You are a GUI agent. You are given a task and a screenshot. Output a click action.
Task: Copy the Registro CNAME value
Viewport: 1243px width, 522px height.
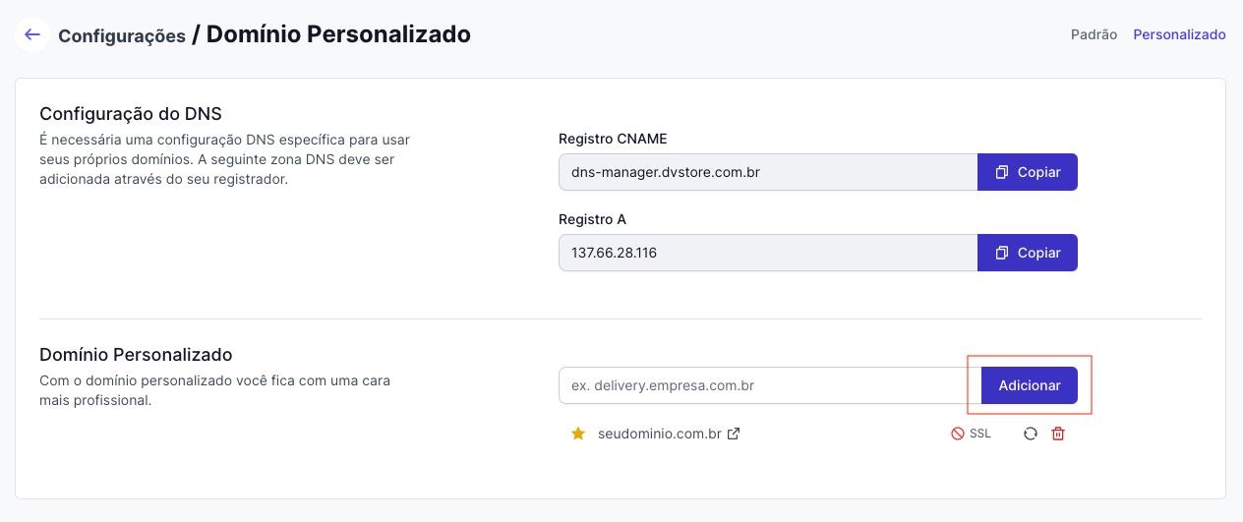point(1028,172)
